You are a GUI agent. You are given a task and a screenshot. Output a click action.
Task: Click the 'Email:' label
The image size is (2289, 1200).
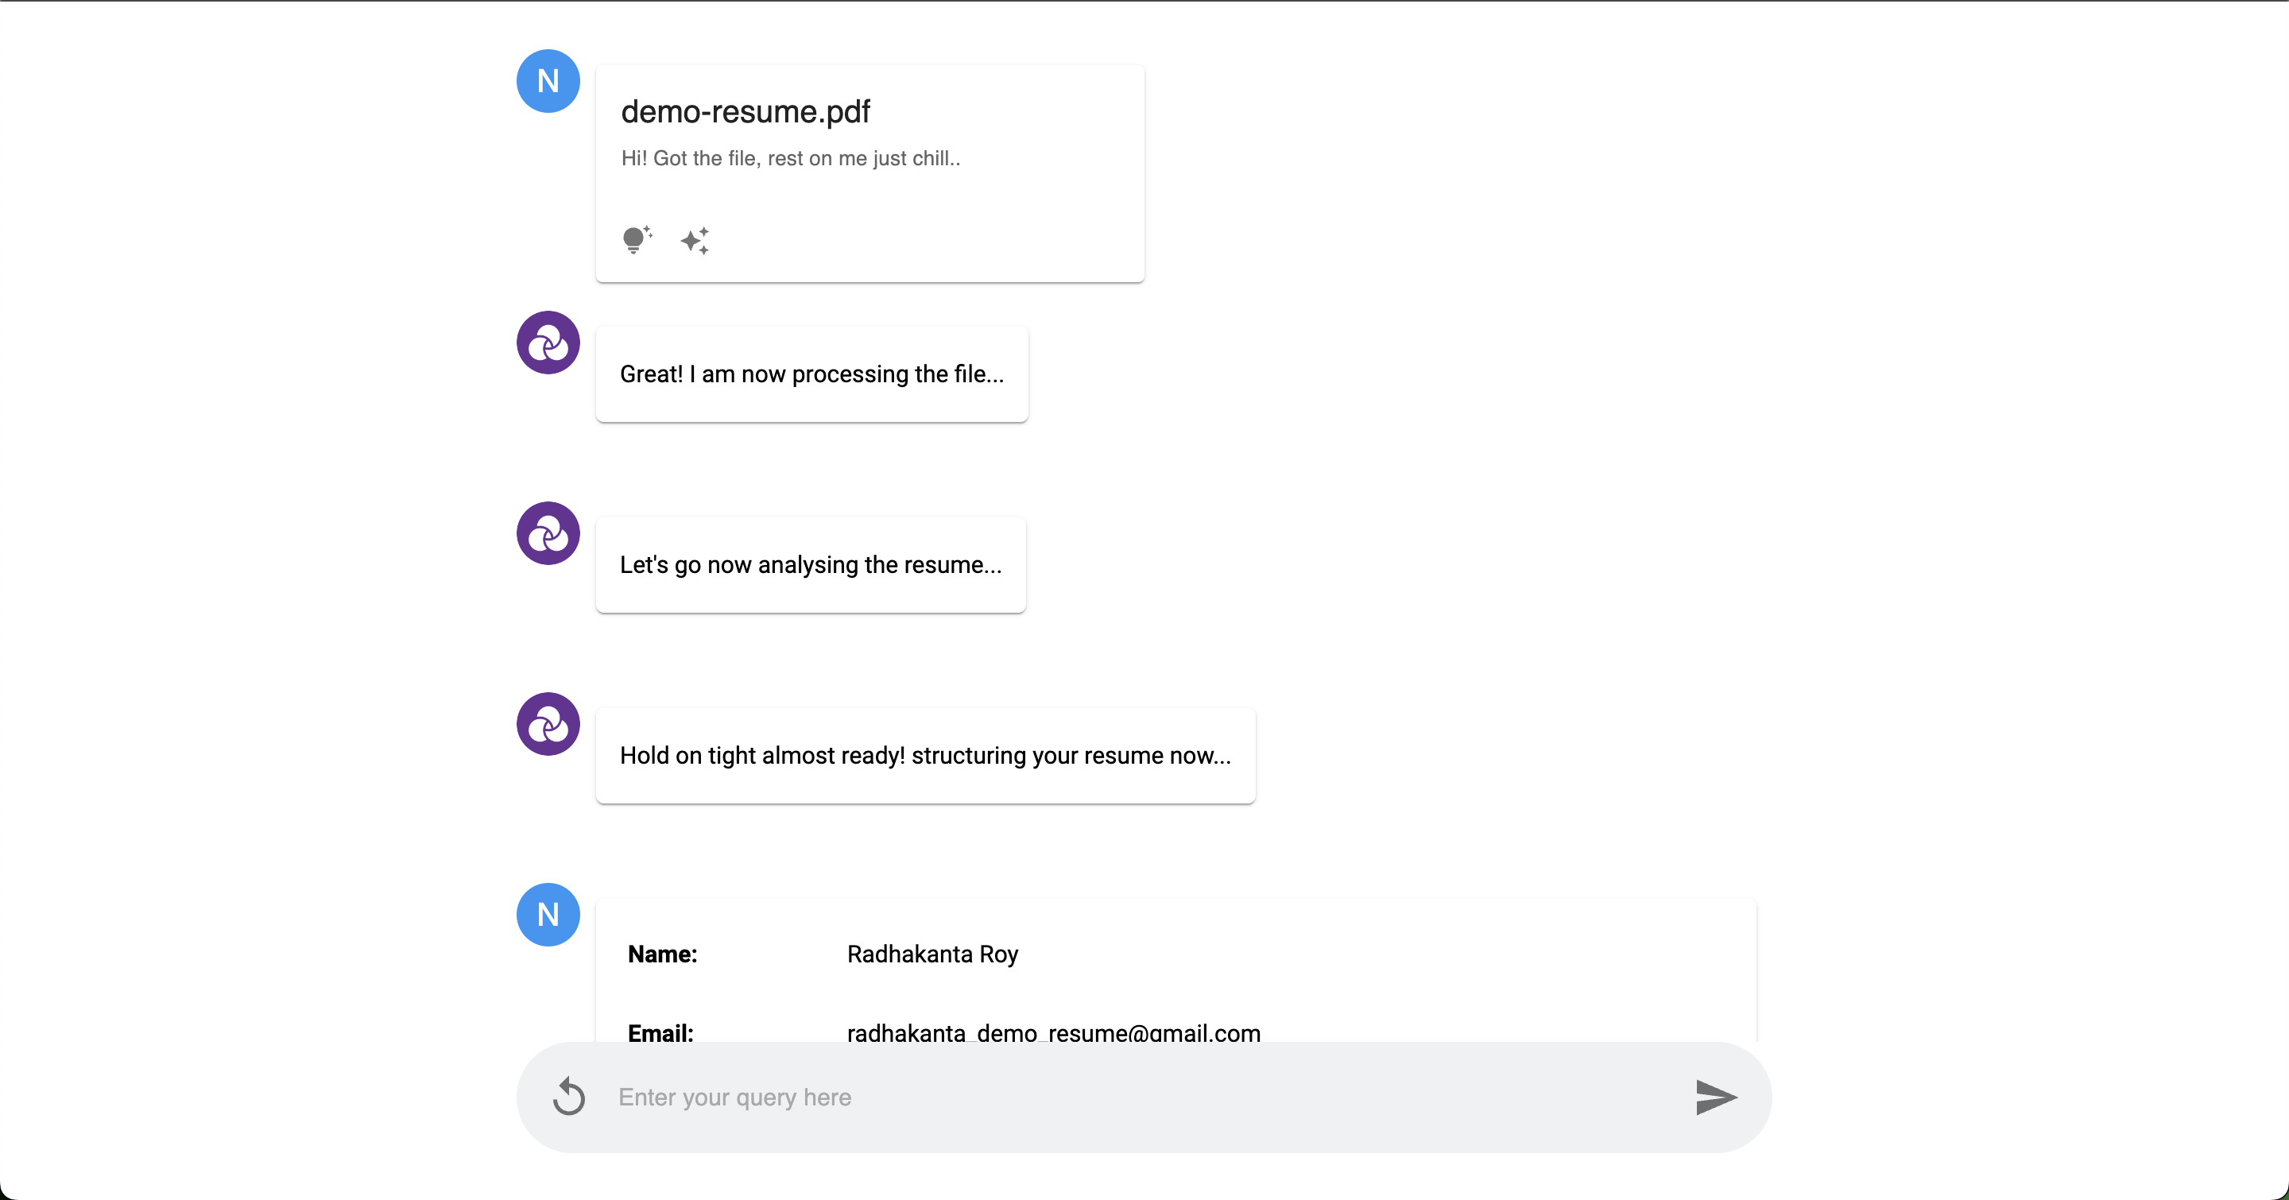(660, 1032)
